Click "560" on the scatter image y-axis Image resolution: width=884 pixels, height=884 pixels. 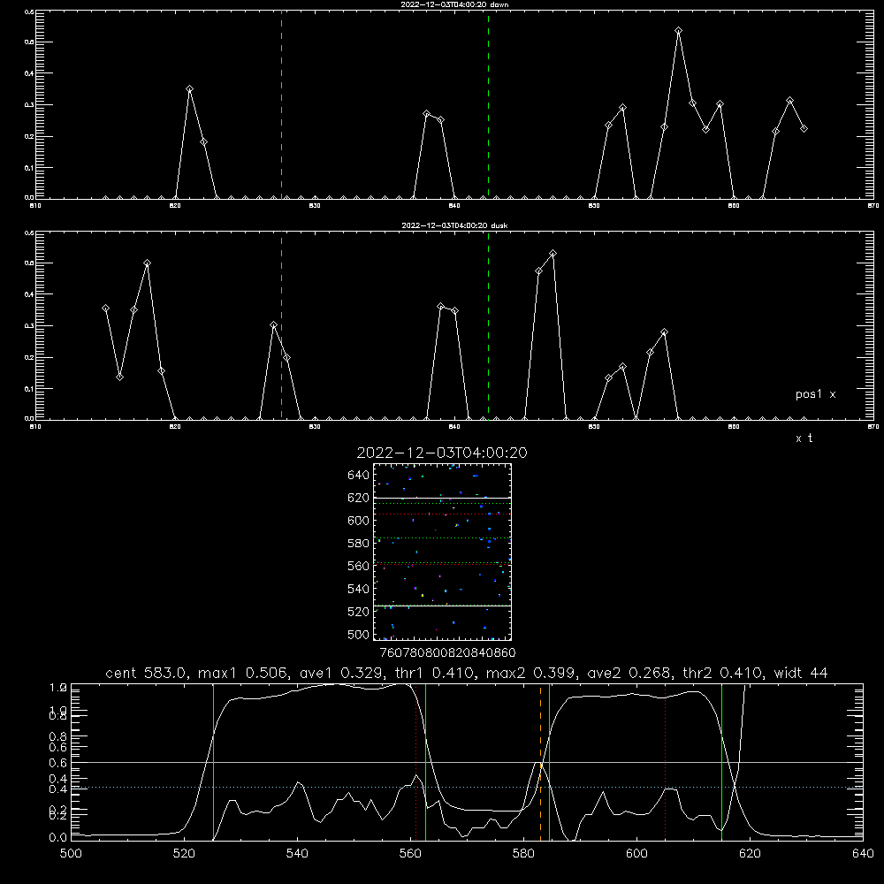pos(359,566)
